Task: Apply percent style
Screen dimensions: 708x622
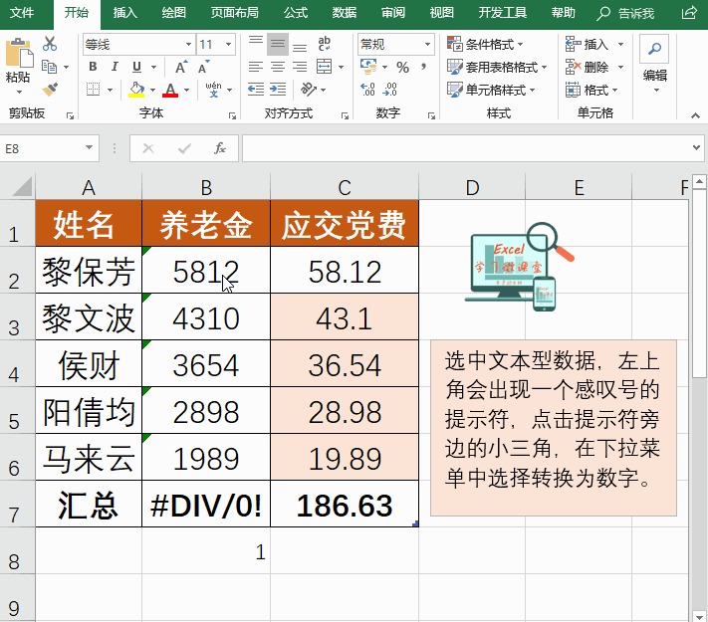Action: (x=402, y=68)
